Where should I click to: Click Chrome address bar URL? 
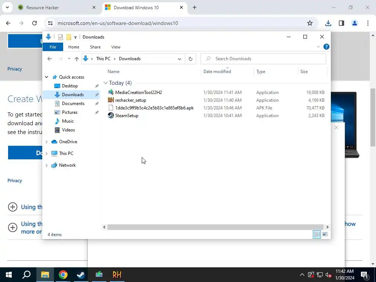tap(118, 23)
